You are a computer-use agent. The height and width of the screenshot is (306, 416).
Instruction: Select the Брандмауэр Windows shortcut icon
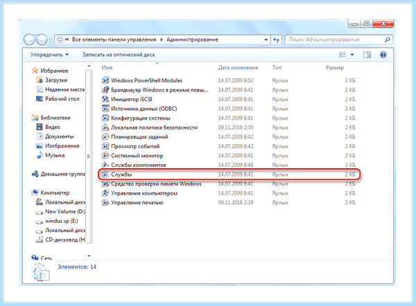click(105, 90)
